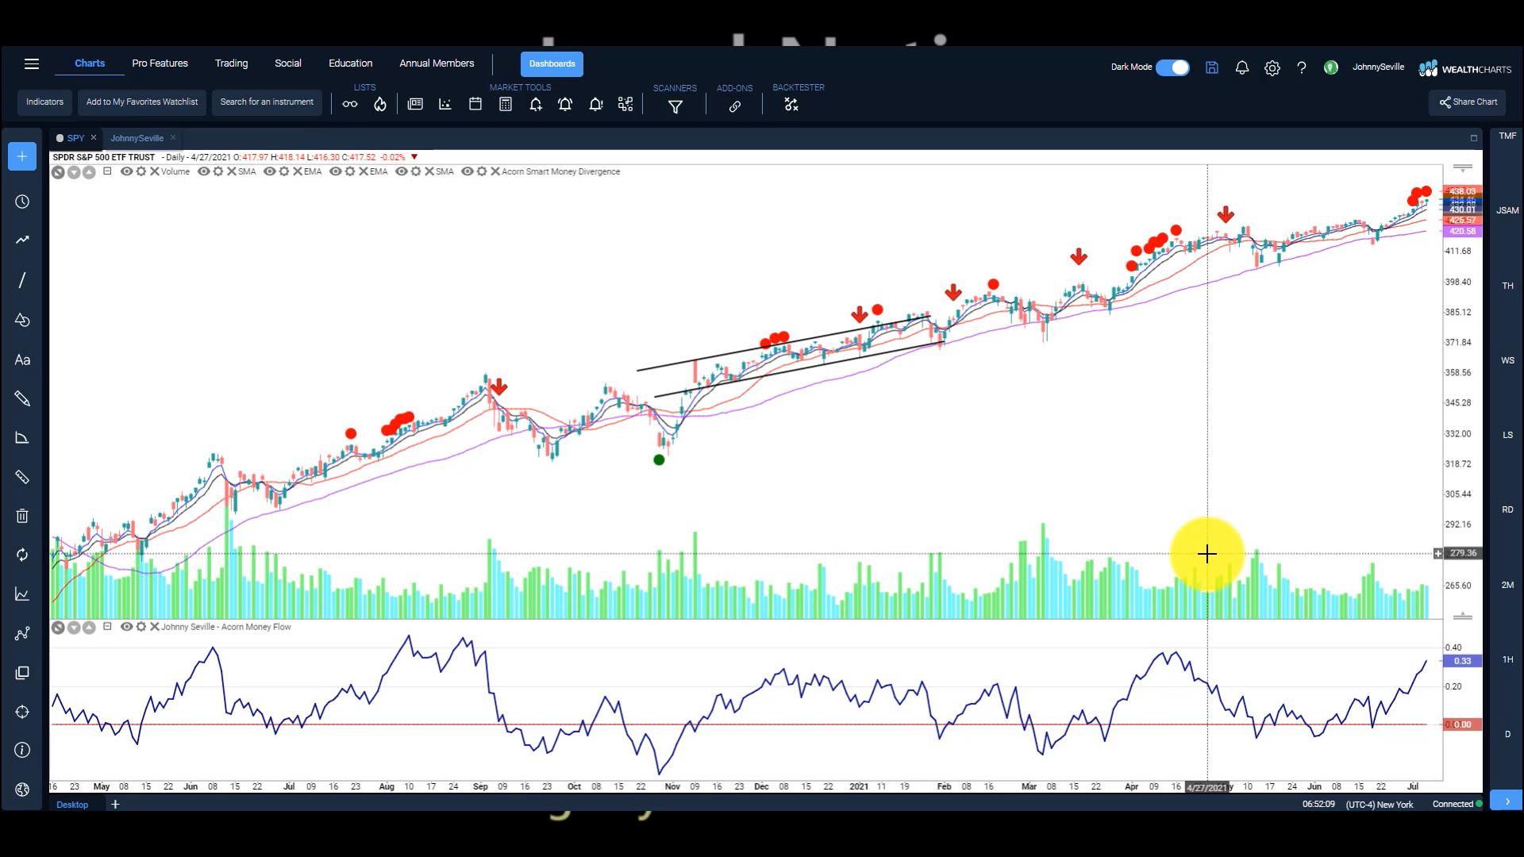This screenshot has height=857, width=1524.
Task: Click the bell with exclamation icon
Action: [595, 104]
